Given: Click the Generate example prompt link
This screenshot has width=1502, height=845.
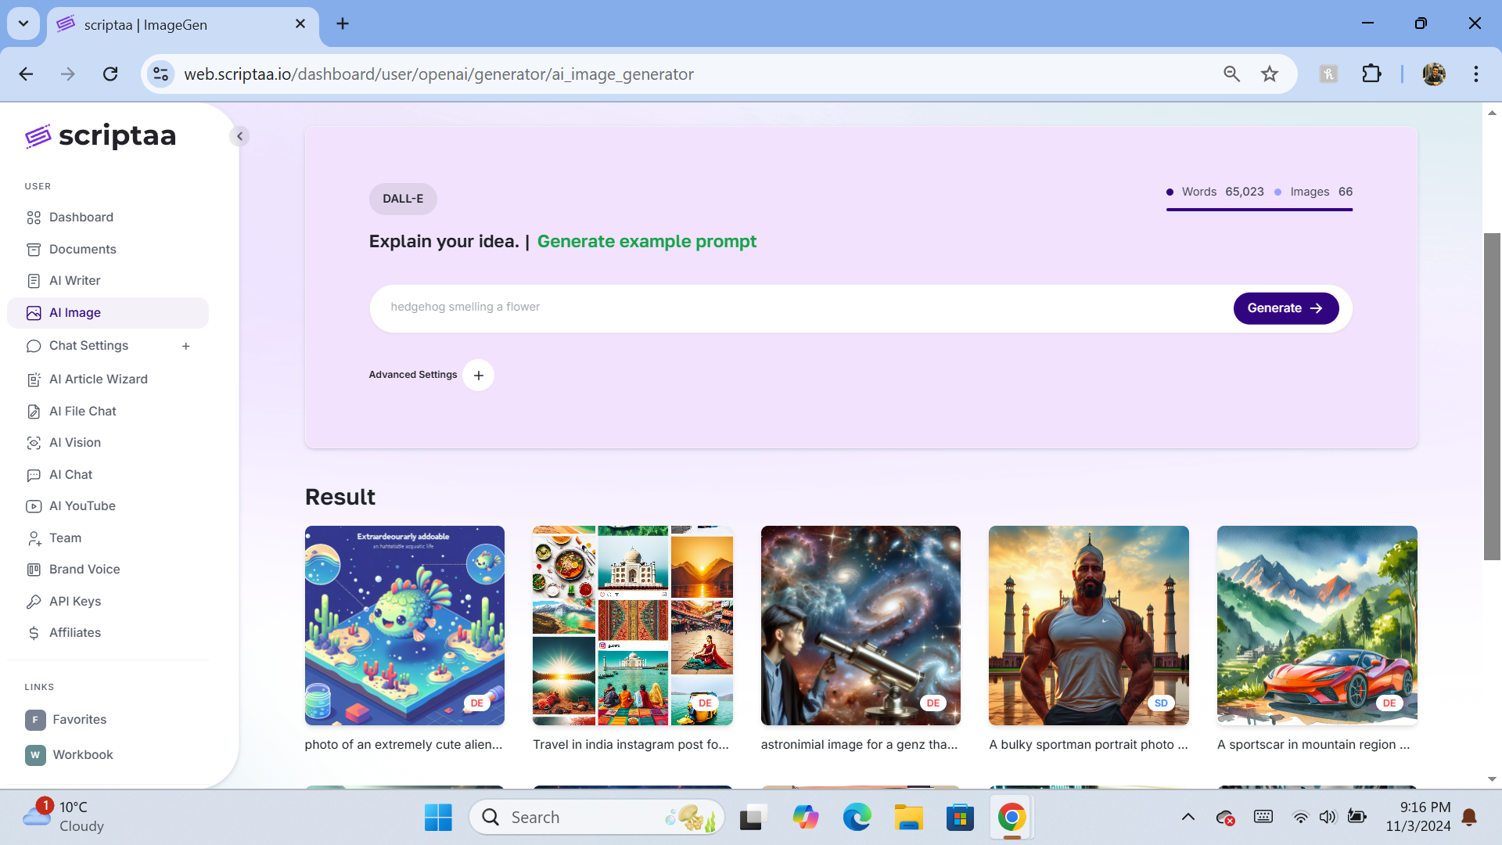Looking at the screenshot, I should tap(646, 242).
